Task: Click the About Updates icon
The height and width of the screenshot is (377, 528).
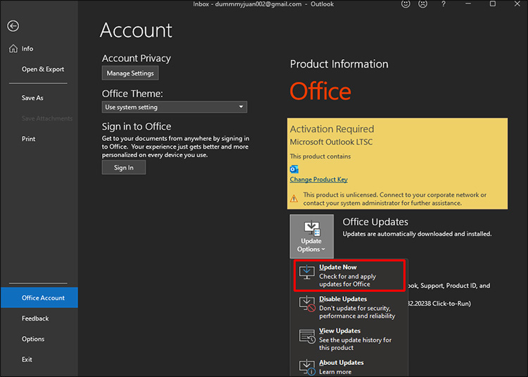Action: [x=307, y=366]
